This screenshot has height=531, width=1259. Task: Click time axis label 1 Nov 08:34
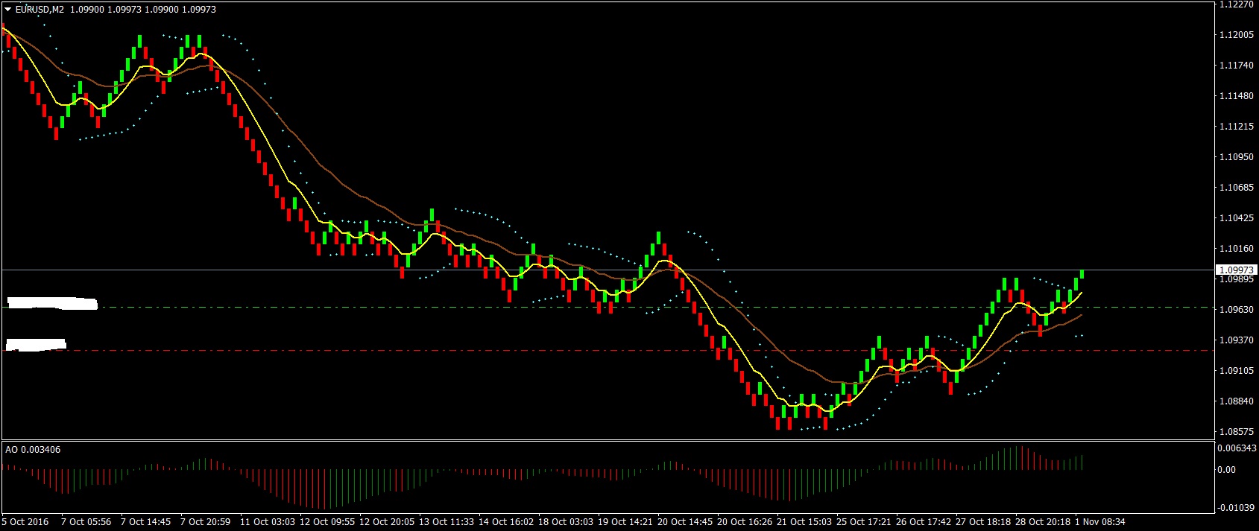point(1099,522)
